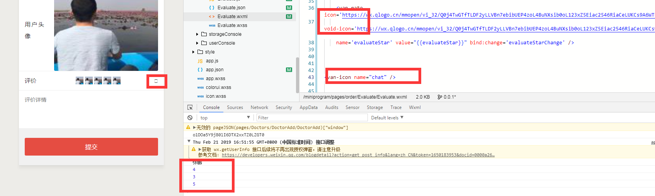This screenshot has width=655, height=196.
Task: Click the userConsole folder icon
Action: point(204,43)
